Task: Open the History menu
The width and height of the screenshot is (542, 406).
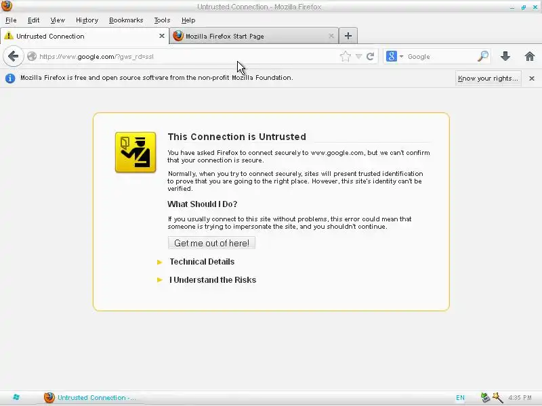Action: pos(87,20)
